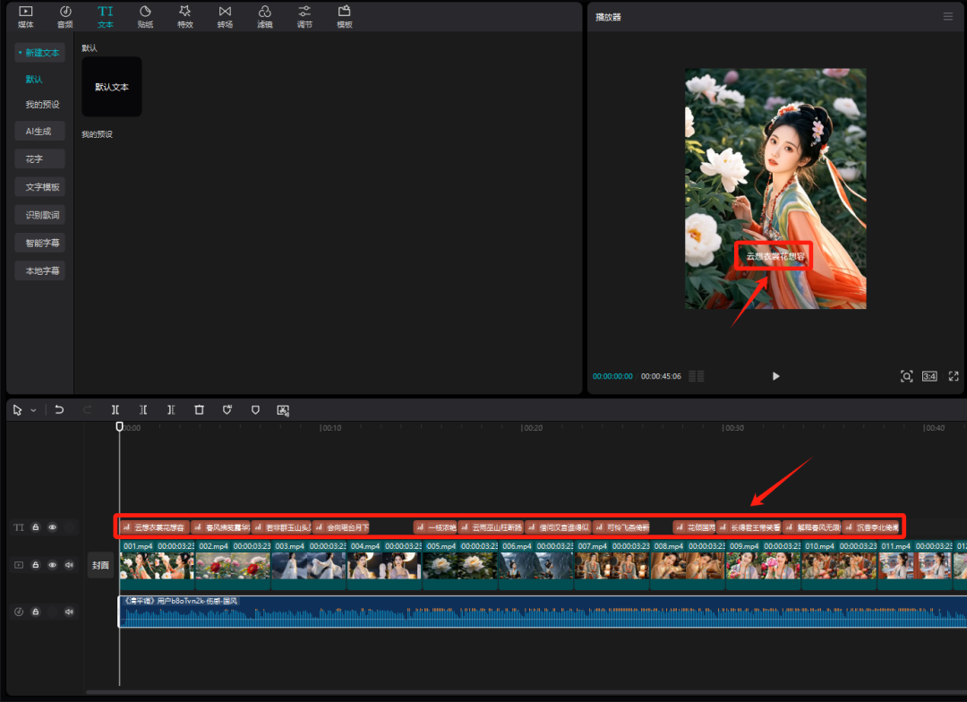
Task: Click the 封面 cover button
Action: [x=100, y=565]
